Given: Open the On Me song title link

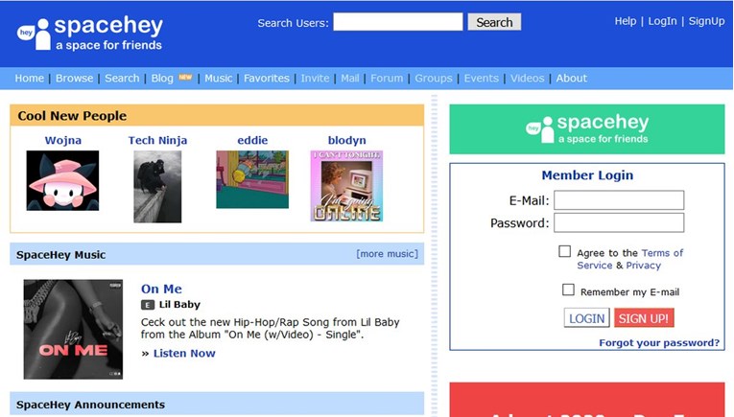Looking at the screenshot, I should (x=161, y=289).
